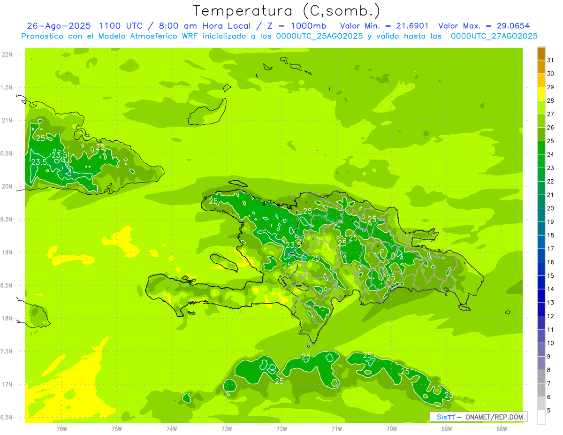Click the "0000UTC_25AGO2025" initialization time
563x435 pixels.
tap(320, 36)
